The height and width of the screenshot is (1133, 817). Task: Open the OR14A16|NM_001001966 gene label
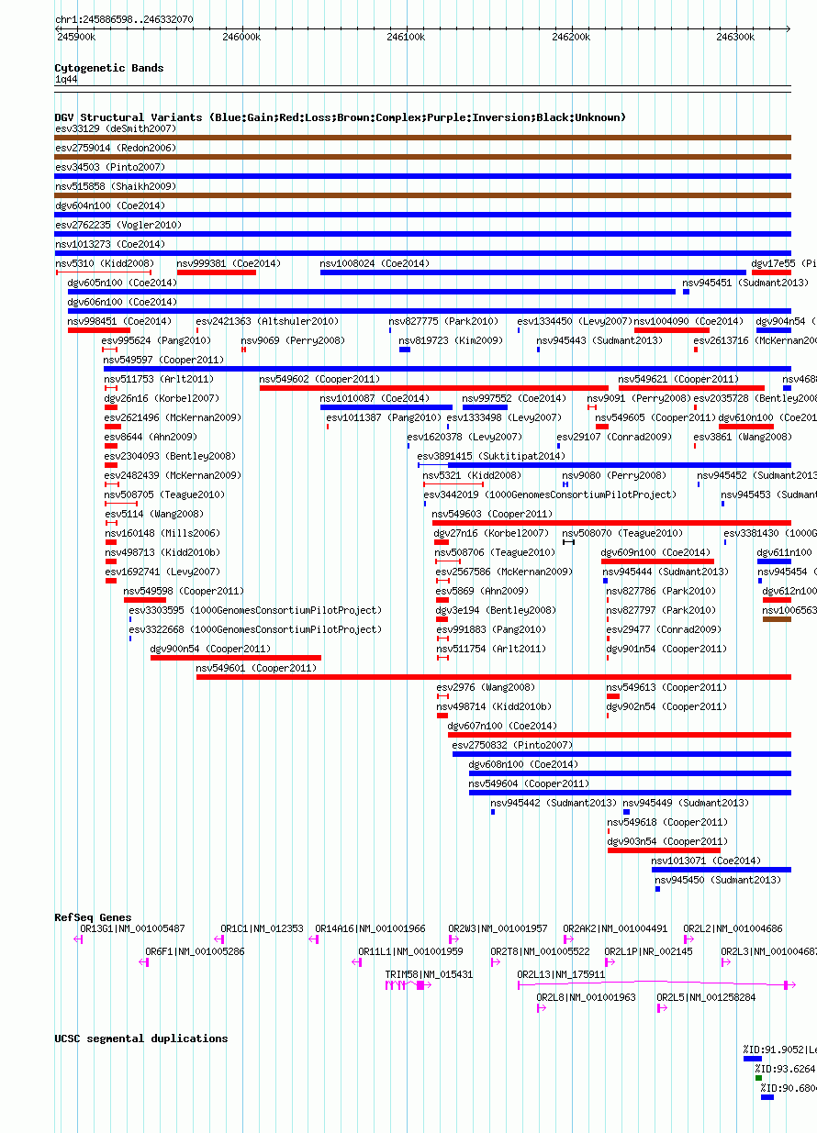[x=370, y=928]
